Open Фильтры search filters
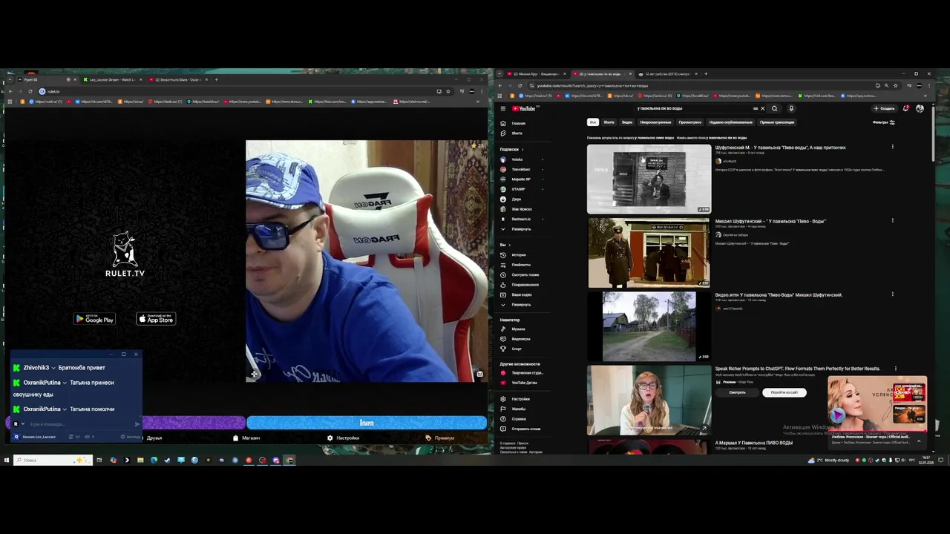The image size is (950, 534). point(883,122)
